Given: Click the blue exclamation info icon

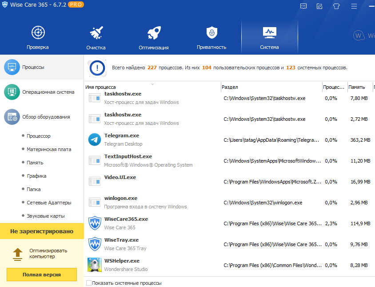Looking at the screenshot, I should click(x=97, y=68).
